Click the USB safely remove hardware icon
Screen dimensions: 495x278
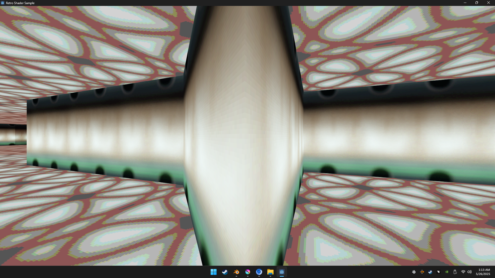click(x=455, y=272)
